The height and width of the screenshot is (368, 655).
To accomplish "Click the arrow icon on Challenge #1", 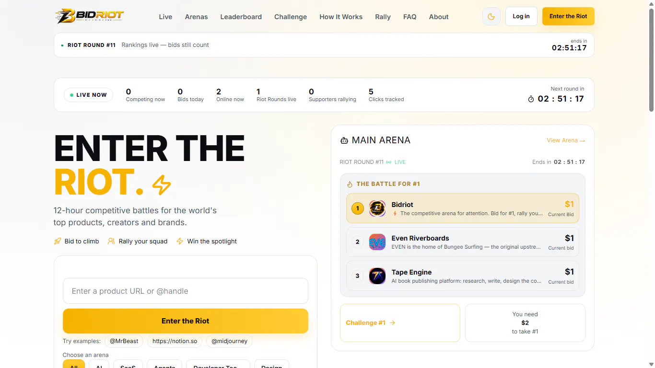I will tap(393, 323).
